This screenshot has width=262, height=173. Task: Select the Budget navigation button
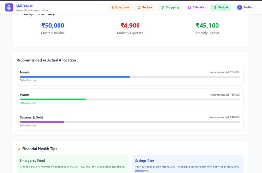(221, 7)
